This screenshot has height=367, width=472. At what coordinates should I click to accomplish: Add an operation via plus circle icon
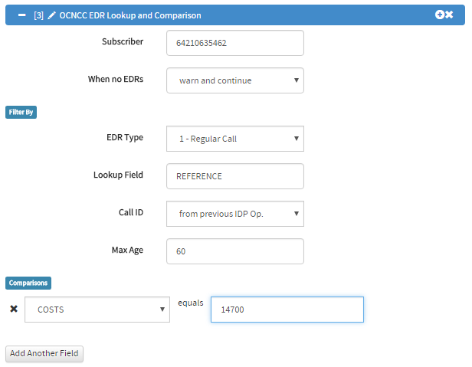[x=440, y=15]
